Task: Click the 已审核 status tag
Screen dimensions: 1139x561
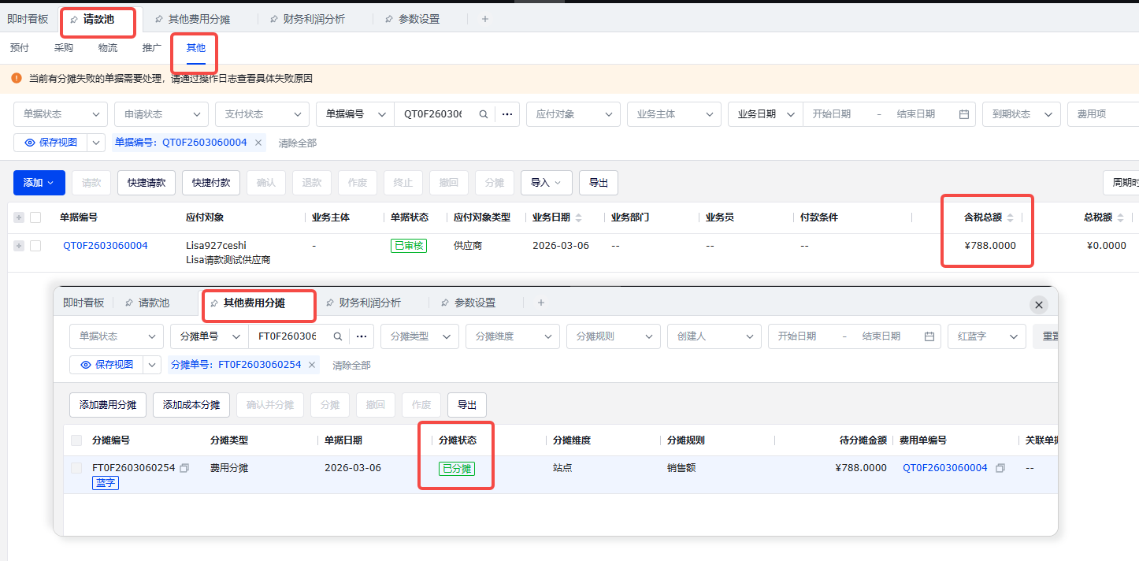Action: coord(409,246)
